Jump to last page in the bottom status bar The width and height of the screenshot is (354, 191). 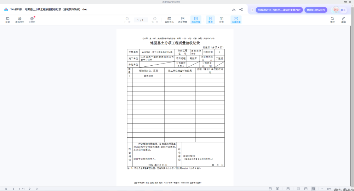coord(37,189)
